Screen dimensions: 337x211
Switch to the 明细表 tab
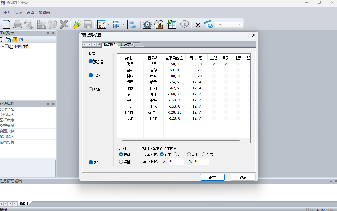(125, 45)
